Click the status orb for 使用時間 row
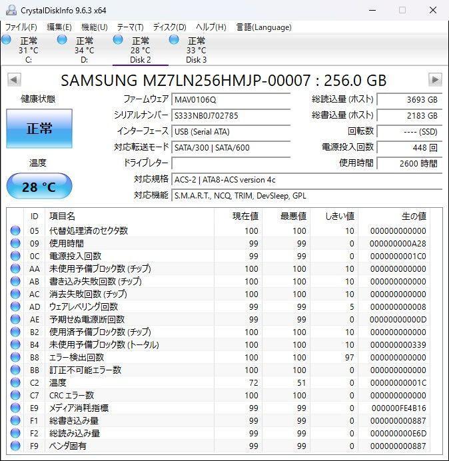The height and width of the screenshot is (461, 449). pos(15,243)
